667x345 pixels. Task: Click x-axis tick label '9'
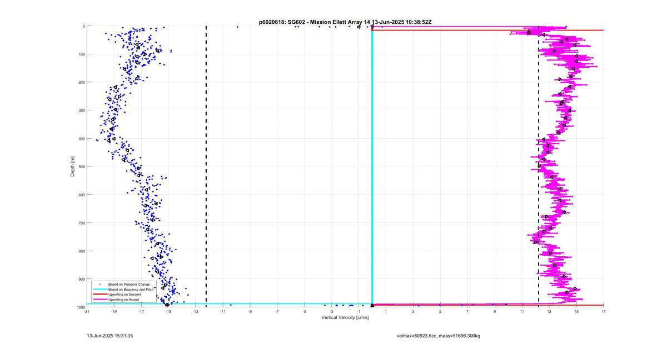tap(495, 312)
